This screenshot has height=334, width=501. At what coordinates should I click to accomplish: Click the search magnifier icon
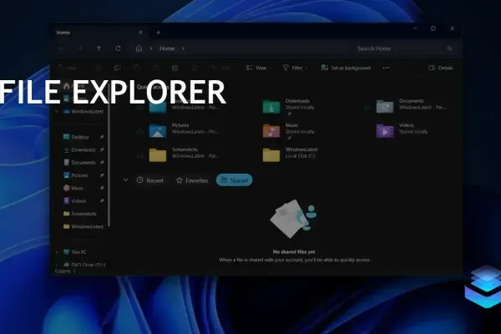(x=449, y=48)
